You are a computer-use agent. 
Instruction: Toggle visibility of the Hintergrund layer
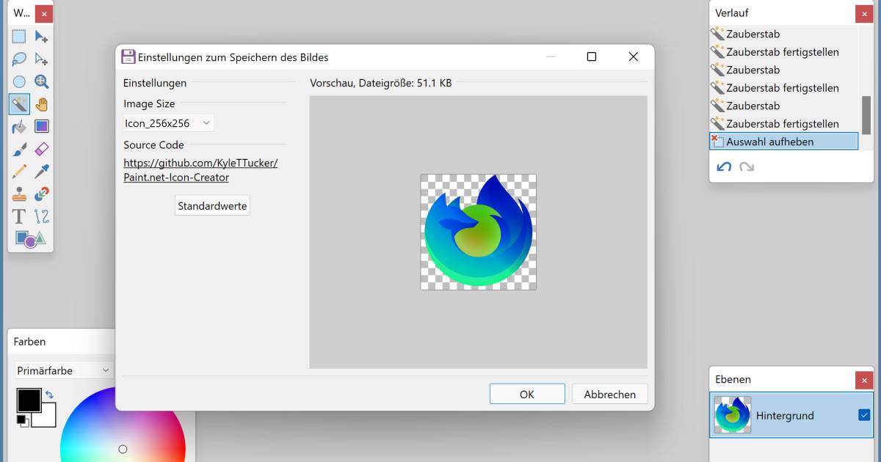coord(863,415)
